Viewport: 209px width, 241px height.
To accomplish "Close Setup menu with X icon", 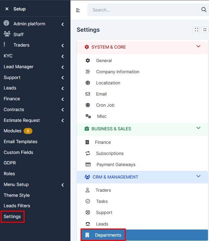I will click(7, 9).
